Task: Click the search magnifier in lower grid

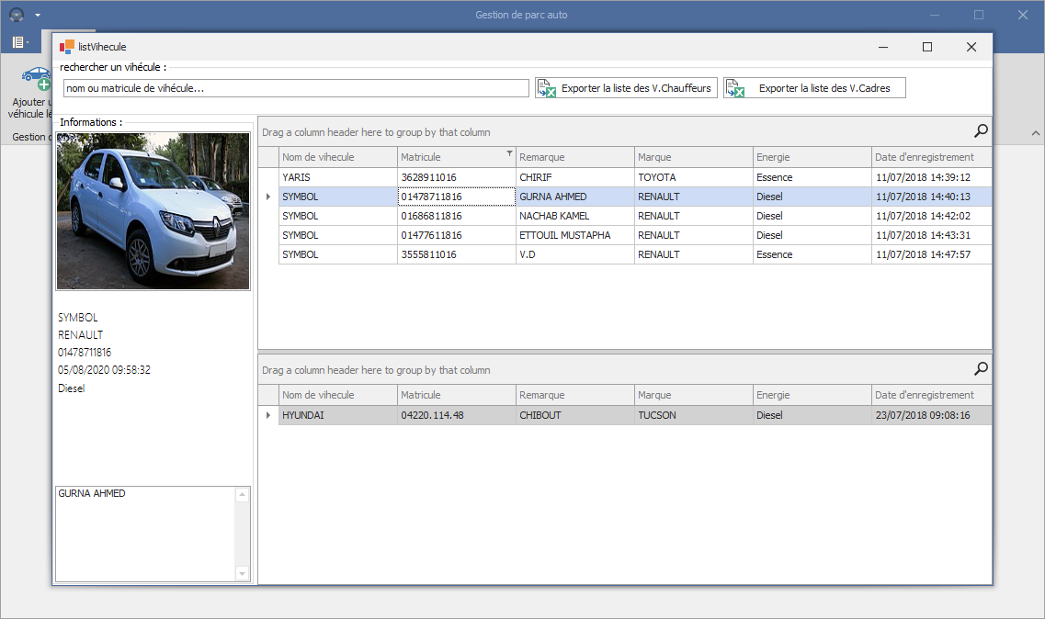Action: point(981,368)
